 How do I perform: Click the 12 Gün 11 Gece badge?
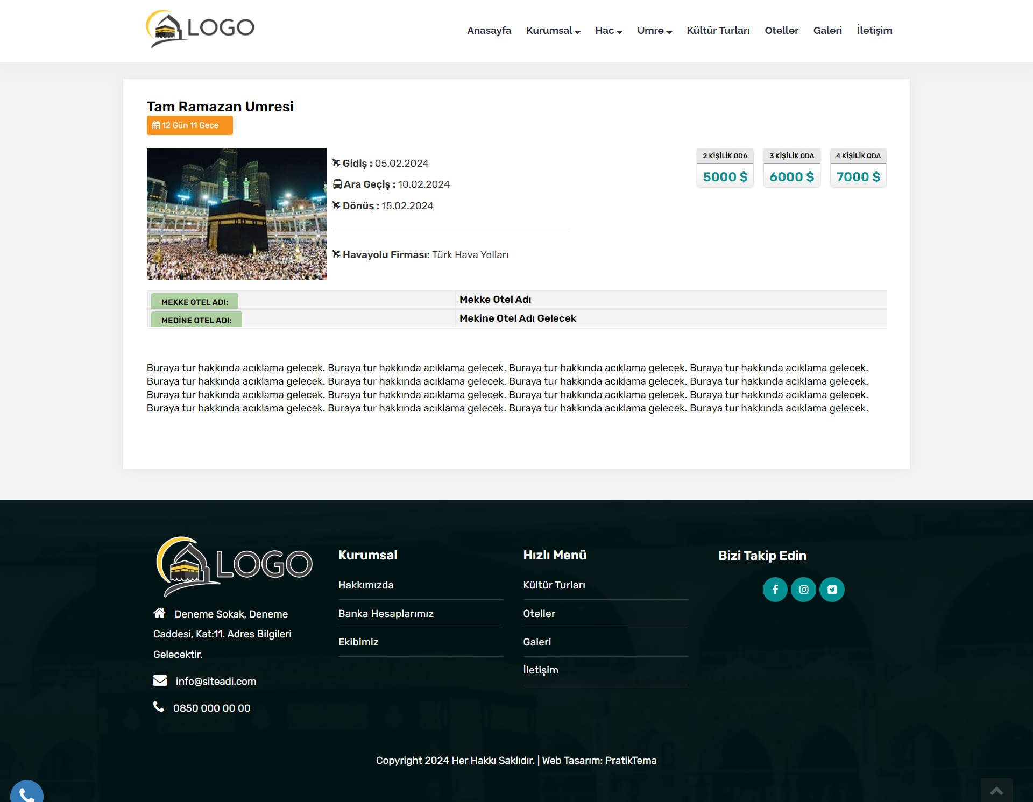189,125
